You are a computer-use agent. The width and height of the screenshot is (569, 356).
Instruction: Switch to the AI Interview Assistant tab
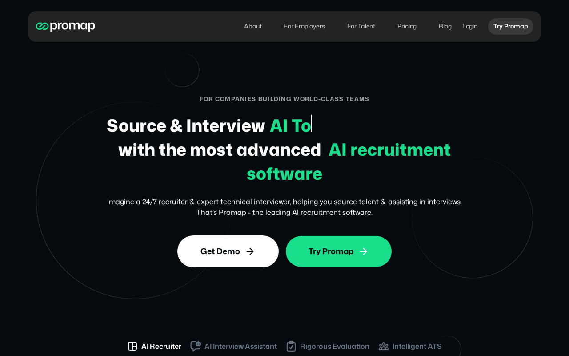(234, 346)
